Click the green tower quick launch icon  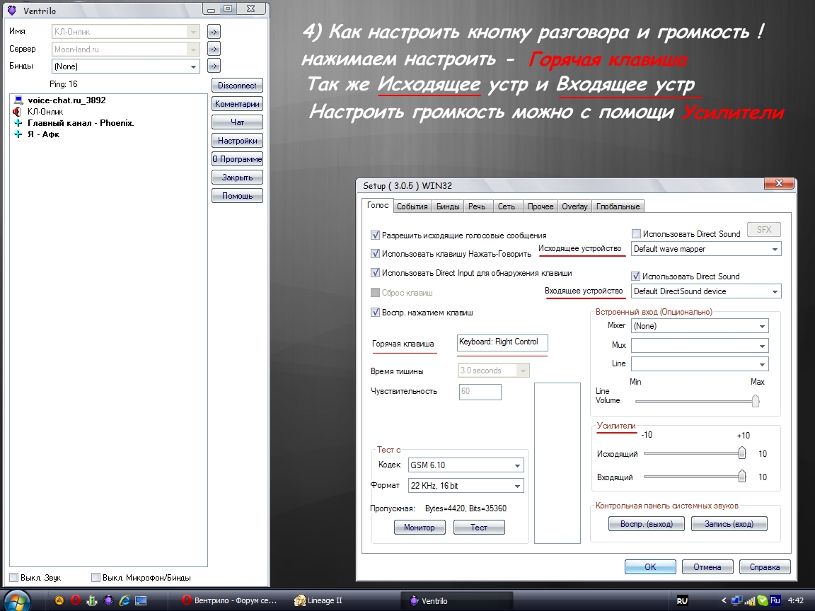point(92,600)
